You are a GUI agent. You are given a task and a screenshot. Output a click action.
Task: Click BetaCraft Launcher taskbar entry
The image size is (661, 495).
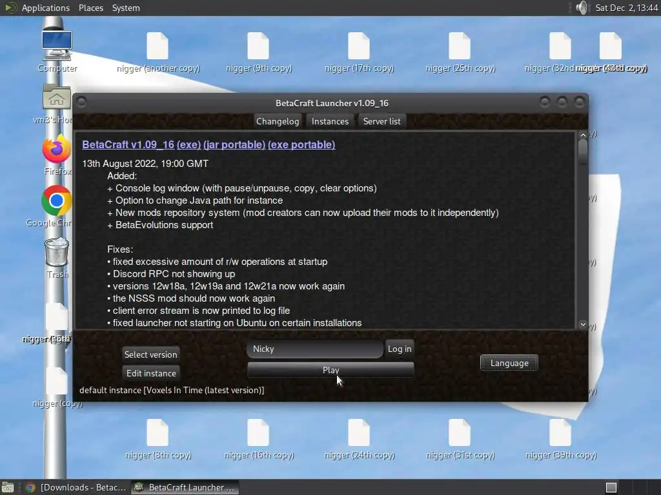pos(185,487)
